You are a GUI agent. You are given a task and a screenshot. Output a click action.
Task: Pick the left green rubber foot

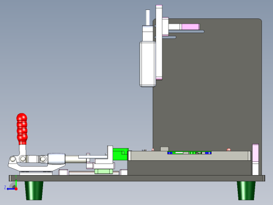coord(34,191)
